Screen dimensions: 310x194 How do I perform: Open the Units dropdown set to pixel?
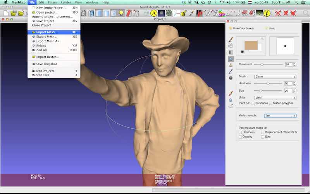click(x=275, y=98)
